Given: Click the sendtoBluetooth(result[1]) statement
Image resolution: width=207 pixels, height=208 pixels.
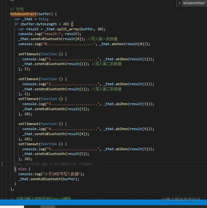Looking at the screenshot, I should (56, 64).
